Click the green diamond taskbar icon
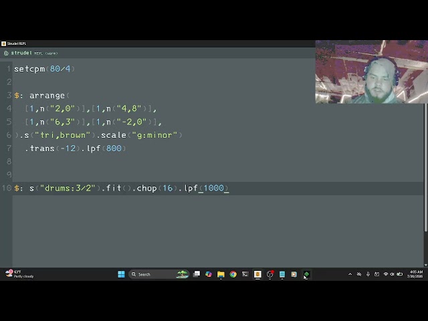 pos(306,274)
